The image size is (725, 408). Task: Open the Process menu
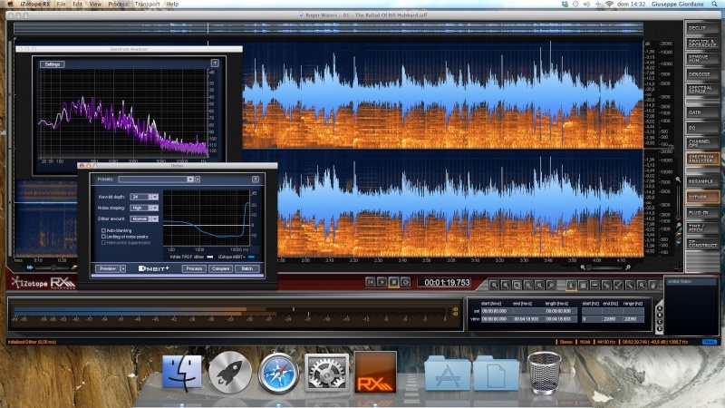(x=118, y=5)
